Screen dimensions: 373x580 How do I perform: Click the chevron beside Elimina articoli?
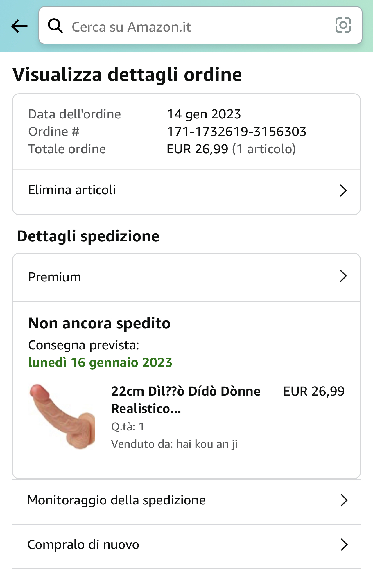tap(343, 191)
